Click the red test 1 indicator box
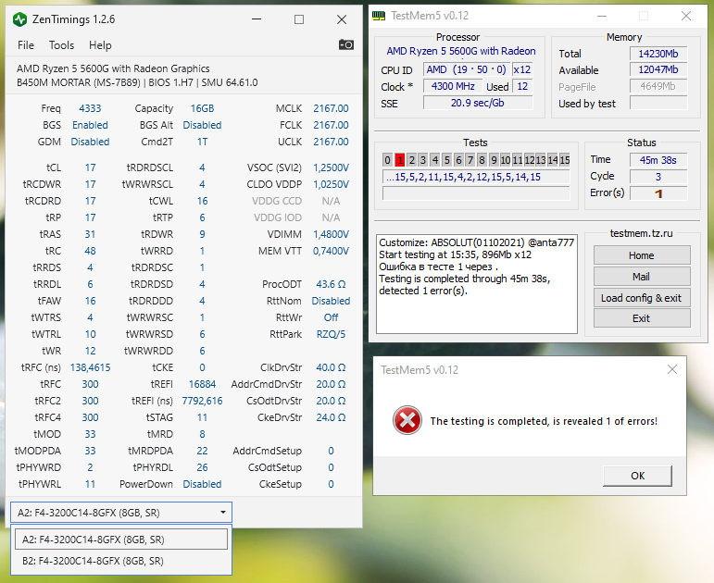 400,160
